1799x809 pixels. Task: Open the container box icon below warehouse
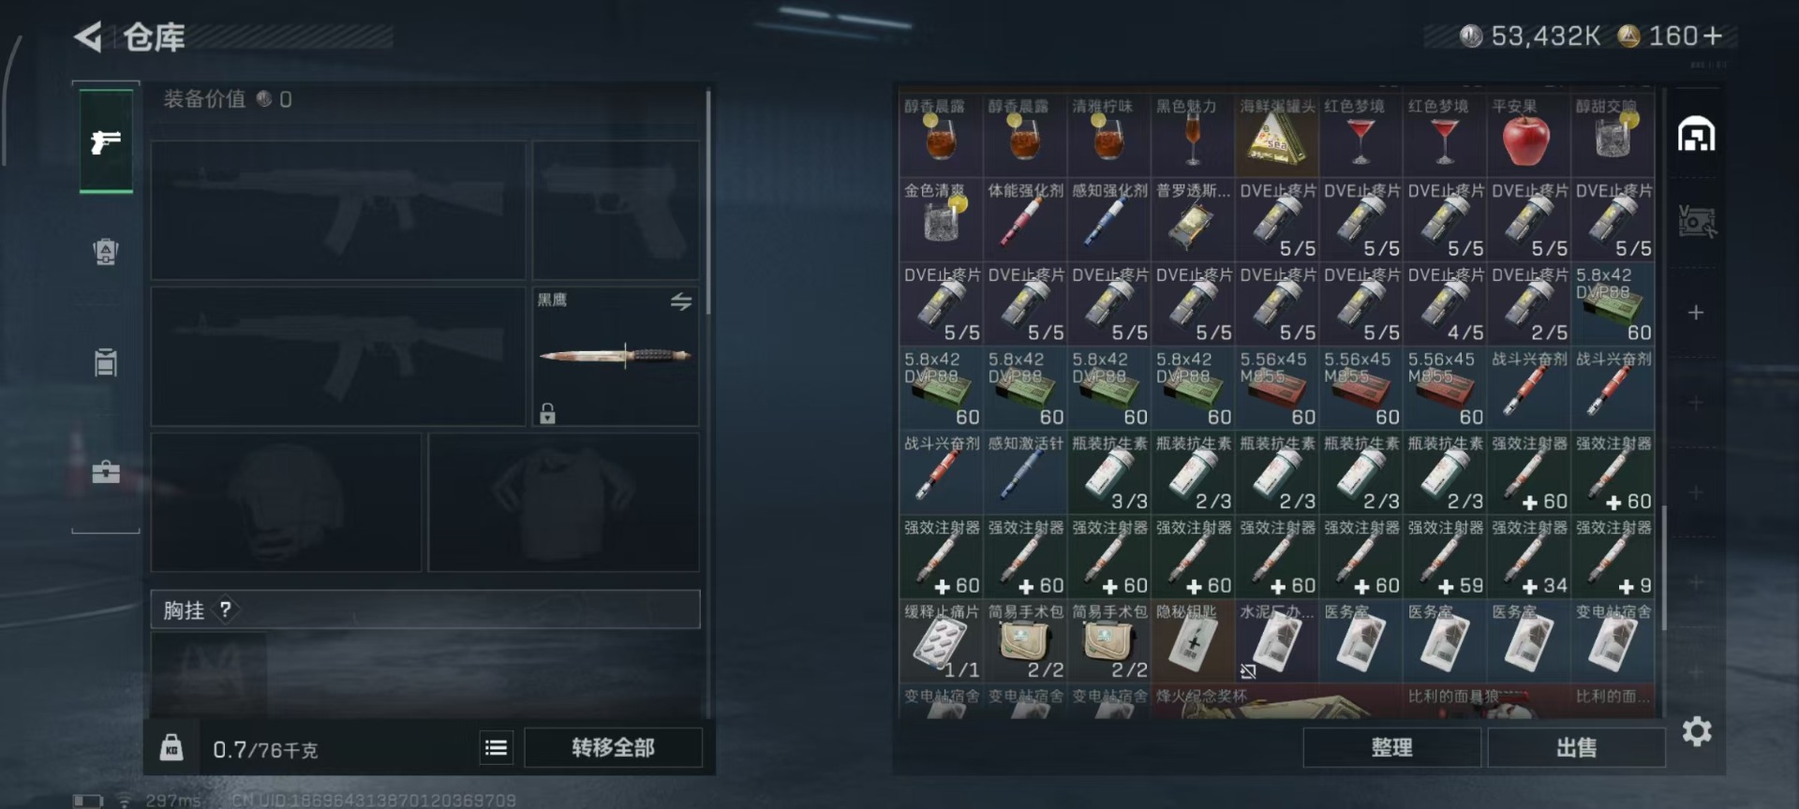click(x=1696, y=222)
